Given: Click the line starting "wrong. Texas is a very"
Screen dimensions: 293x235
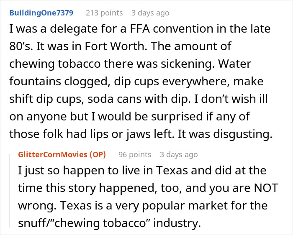Looking at the screenshot, I should [143, 206].
